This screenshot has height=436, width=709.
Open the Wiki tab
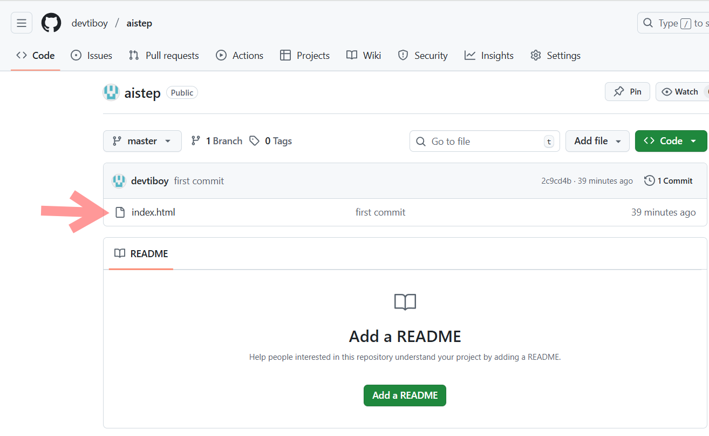coord(364,56)
